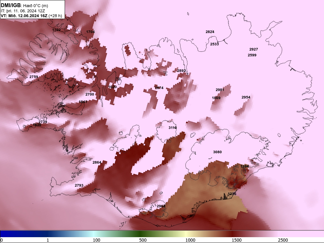Image resolution: width=324 pixels, height=243 pixels.
Task: Click the DMI/IGB Hæð 0°C title text
Action: point(24,6)
